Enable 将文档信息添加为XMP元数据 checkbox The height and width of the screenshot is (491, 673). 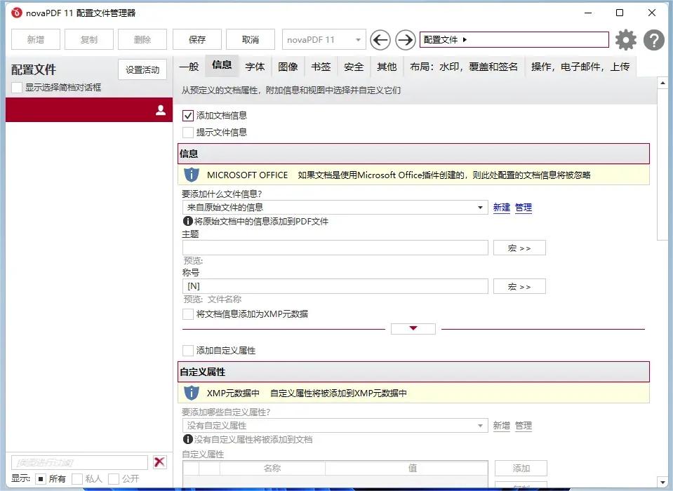(x=187, y=314)
